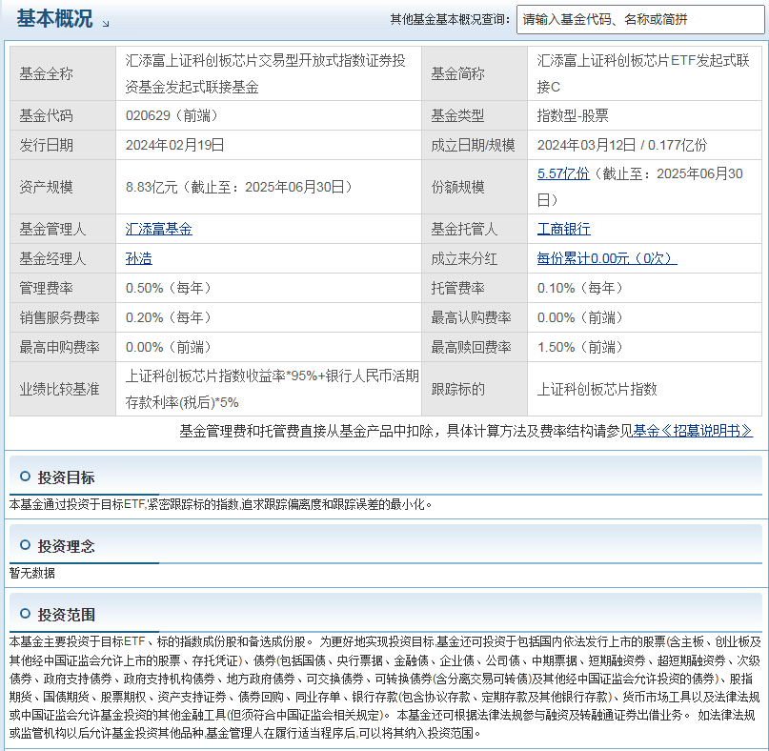
Task: Select max redemption fee value 1.50%（前端）
Action: pyautogui.click(x=579, y=347)
